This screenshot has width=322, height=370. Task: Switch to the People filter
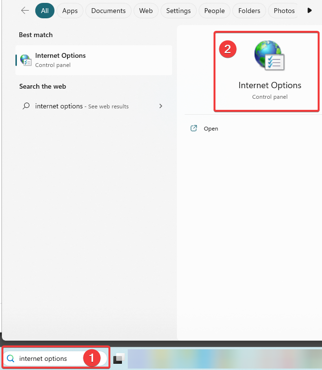215,11
